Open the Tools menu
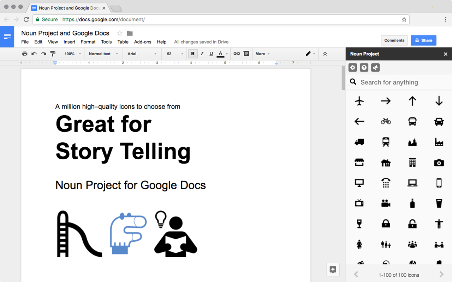The height and width of the screenshot is (282, 452). coord(106,42)
